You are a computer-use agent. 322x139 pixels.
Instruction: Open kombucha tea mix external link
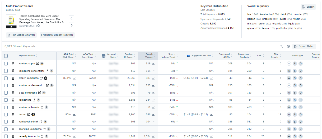coord(42,107)
